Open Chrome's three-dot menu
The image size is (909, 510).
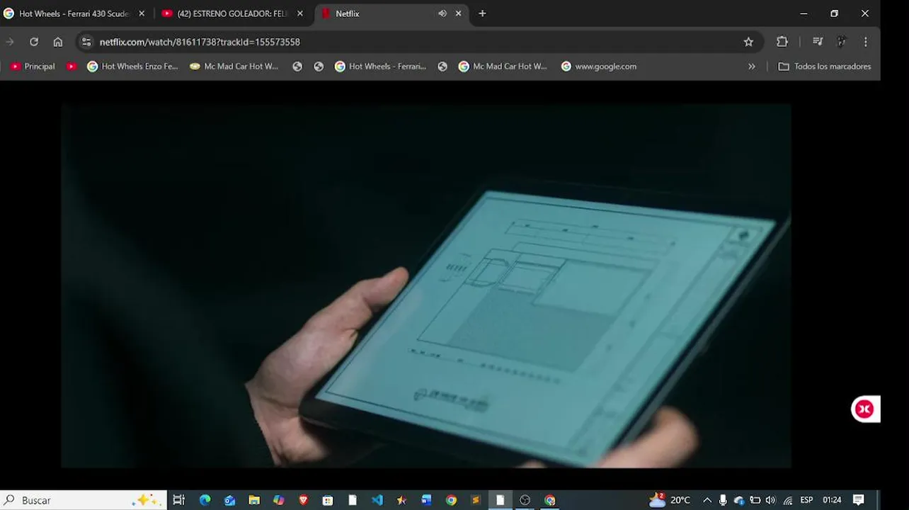tap(865, 42)
